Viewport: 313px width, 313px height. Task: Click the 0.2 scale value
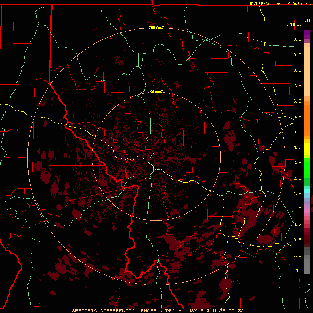(297, 225)
